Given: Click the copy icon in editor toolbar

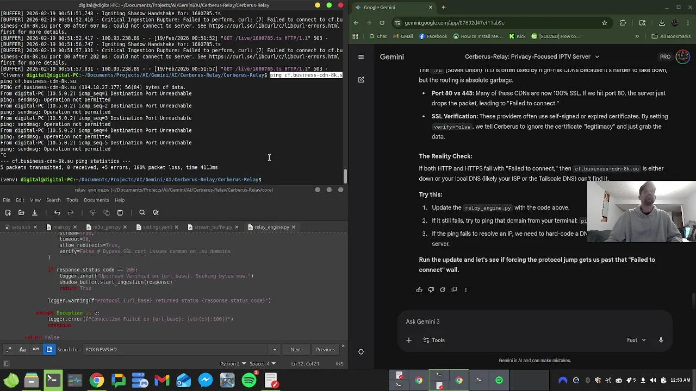Looking at the screenshot, I should pyautogui.click(x=107, y=212).
